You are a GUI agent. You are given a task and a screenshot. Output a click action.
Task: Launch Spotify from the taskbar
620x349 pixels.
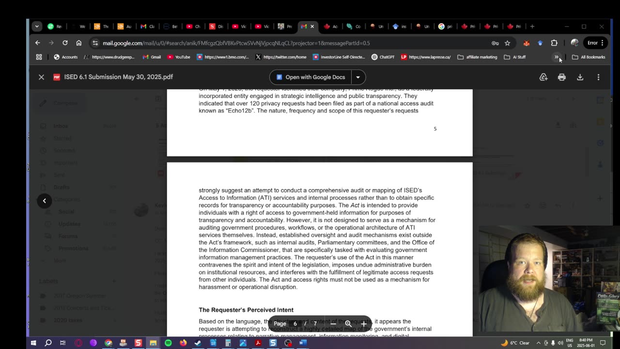tap(168, 343)
